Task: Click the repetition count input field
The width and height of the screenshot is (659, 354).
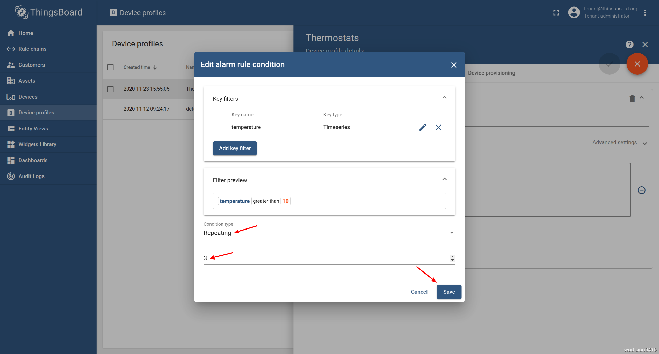Action: coord(329,258)
